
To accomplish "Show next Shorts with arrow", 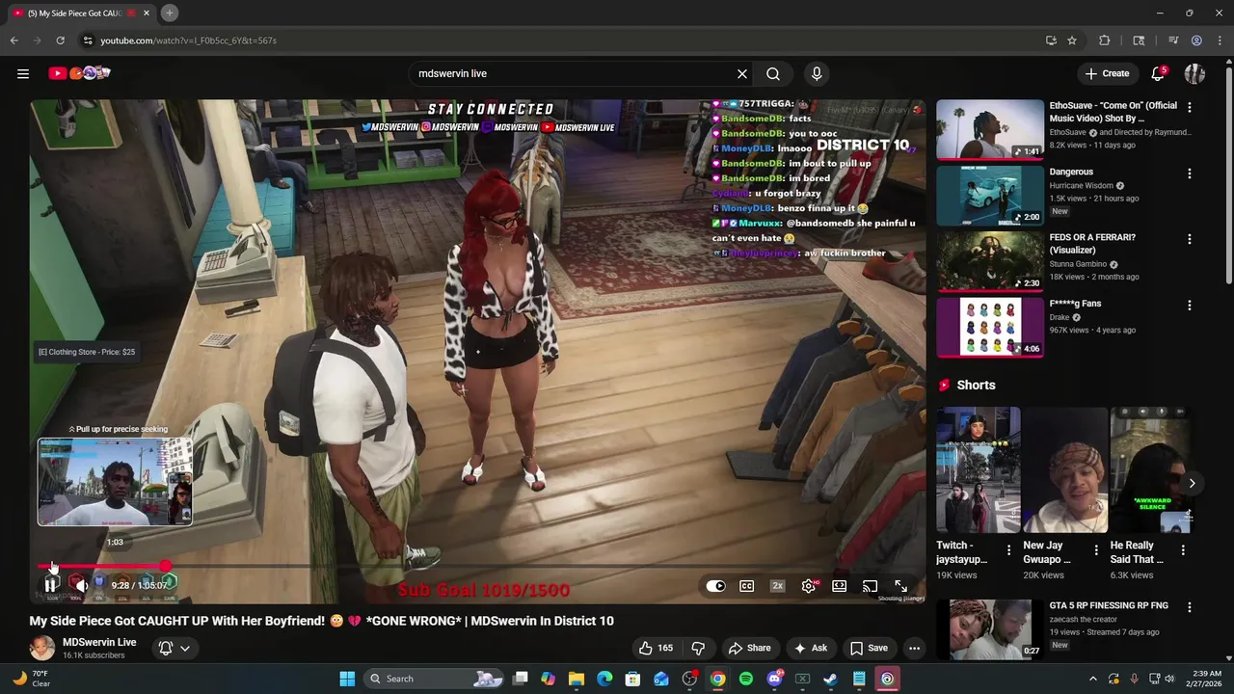I will (1192, 483).
